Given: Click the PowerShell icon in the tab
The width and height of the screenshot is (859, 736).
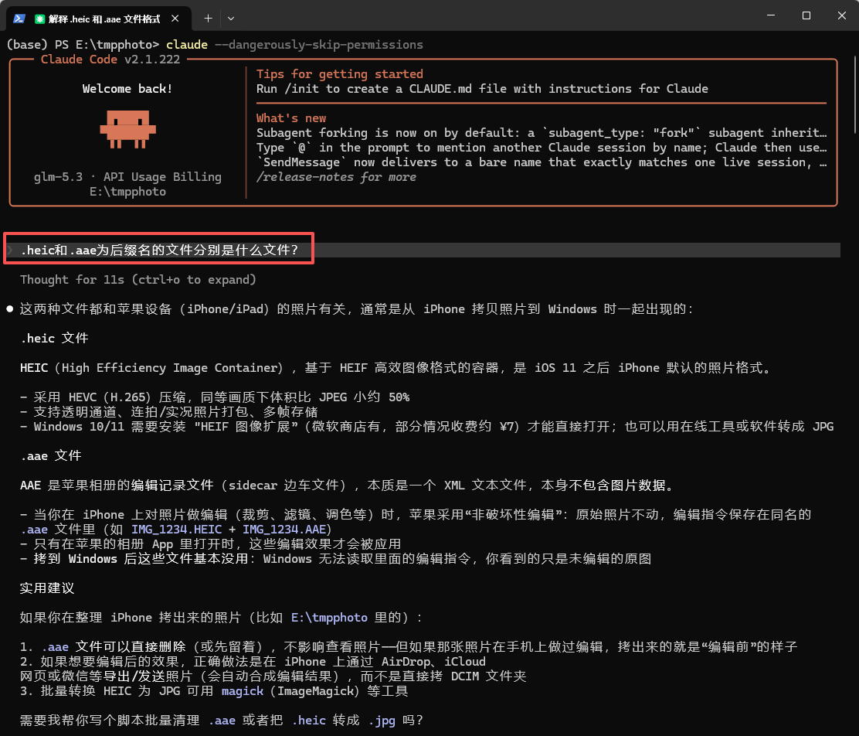Looking at the screenshot, I should (19, 19).
